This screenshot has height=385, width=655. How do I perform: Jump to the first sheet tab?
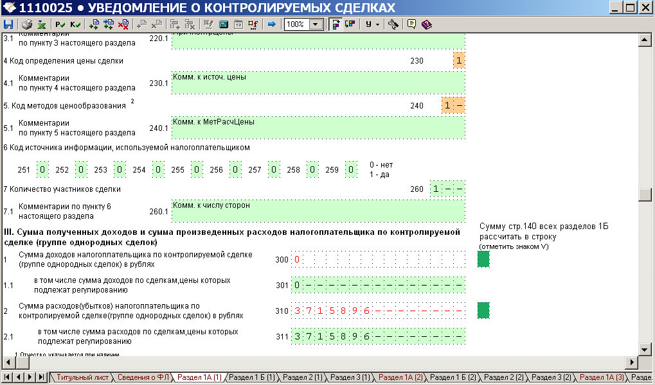click(x=7, y=377)
